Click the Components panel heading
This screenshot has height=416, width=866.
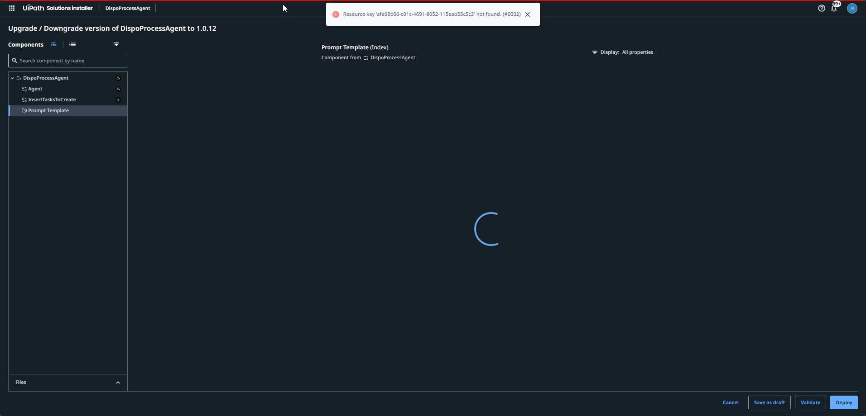pyautogui.click(x=26, y=45)
